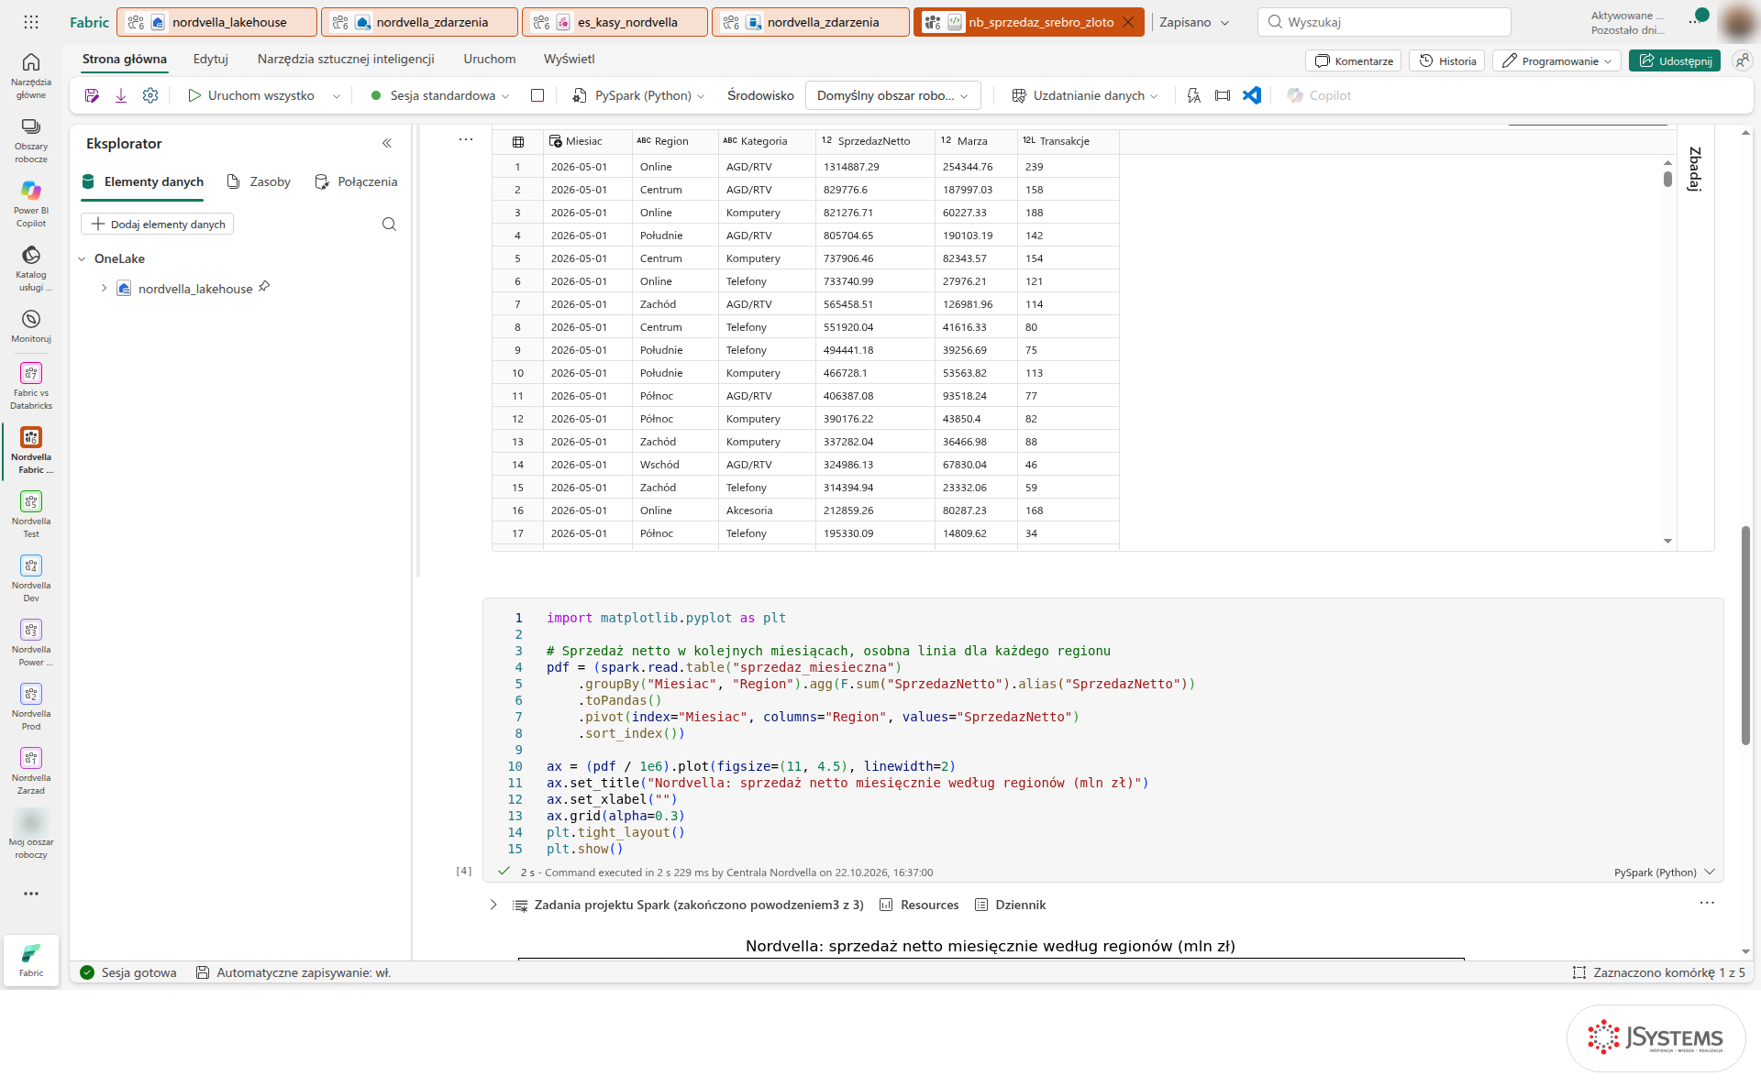Click the table view icon in output header
Image resolution: width=1761 pixels, height=1087 pixels.
[518, 141]
